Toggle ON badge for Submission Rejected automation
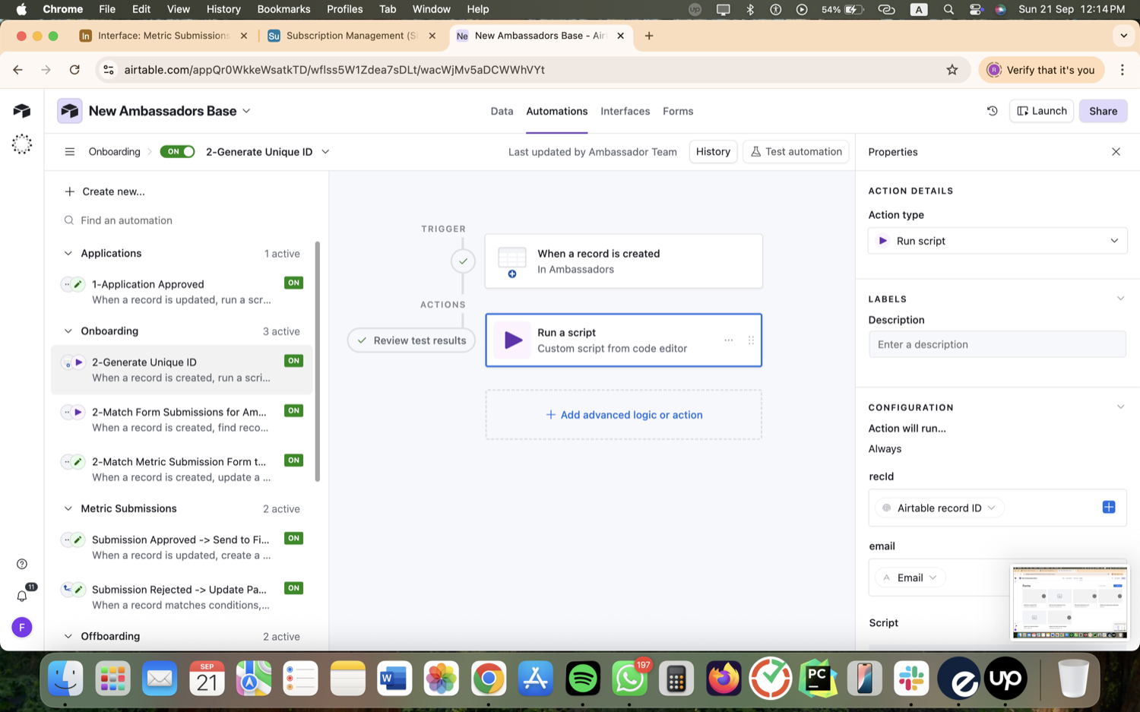1140x712 pixels. [x=294, y=588]
